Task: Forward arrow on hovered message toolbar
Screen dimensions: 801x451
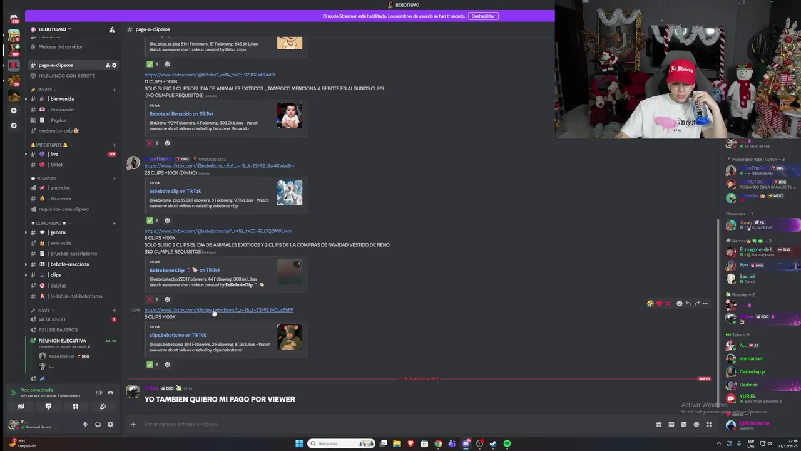Action: pos(696,304)
